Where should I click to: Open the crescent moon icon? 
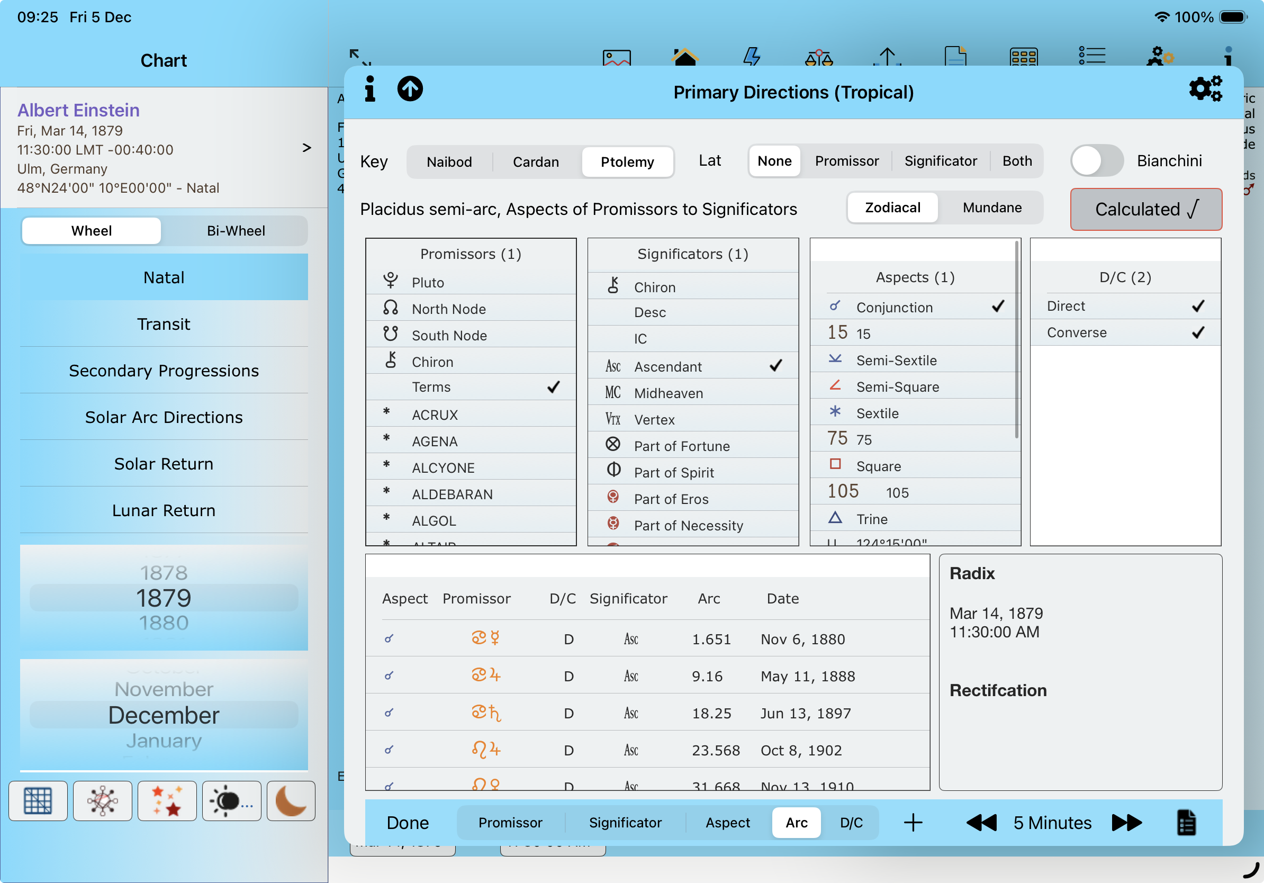point(291,800)
